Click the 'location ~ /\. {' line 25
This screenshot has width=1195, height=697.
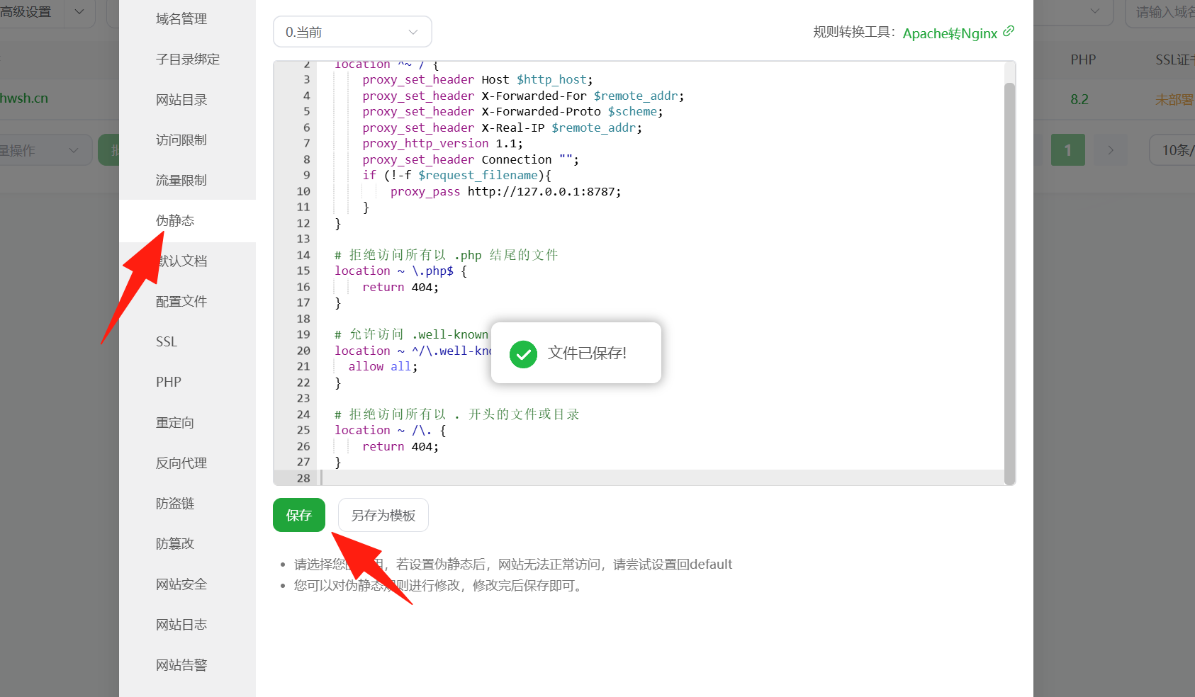(x=390, y=430)
